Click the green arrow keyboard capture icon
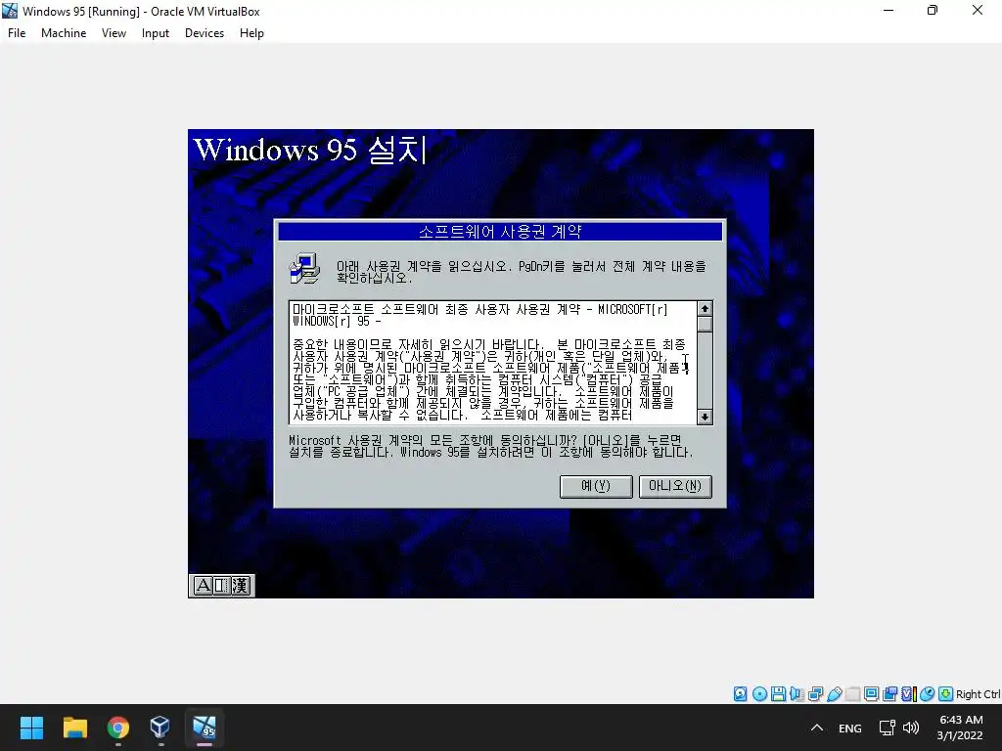The image size is (1002, 751). coord(946,694)
